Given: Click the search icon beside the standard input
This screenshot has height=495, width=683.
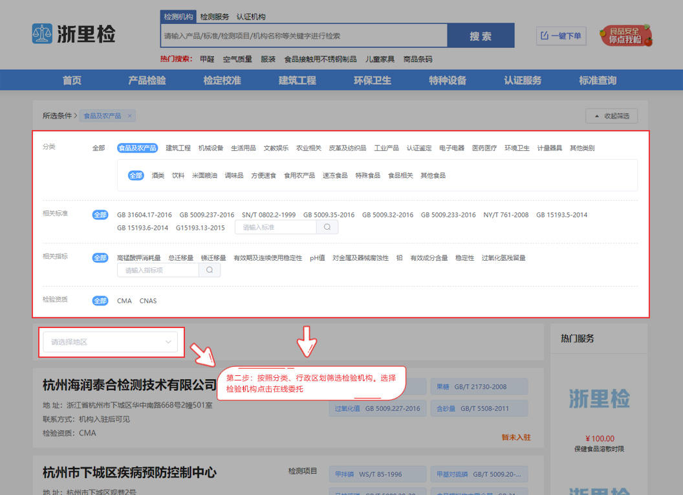Looking at the screenshot, I should coord(327,227).
